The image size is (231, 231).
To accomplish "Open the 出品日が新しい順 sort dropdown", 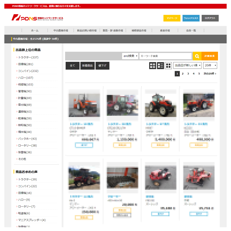I will [187, 66].
